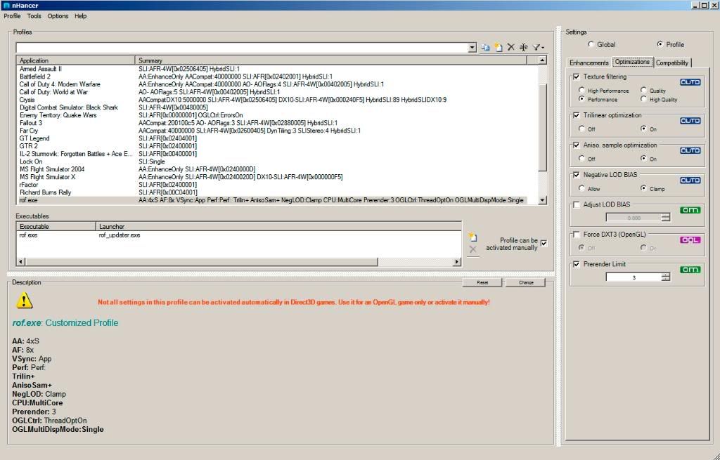Screen dimensions: 720x460
Task: Click the Executable column header
Action: coord(56,227)
